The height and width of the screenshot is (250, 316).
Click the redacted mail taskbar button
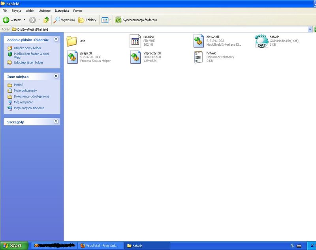54,246
